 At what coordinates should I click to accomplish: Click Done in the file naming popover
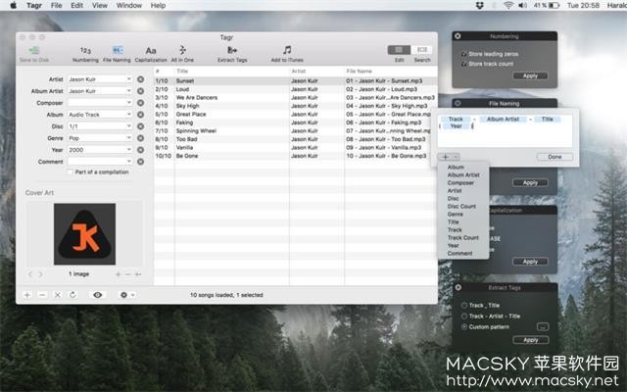[555, 157]
